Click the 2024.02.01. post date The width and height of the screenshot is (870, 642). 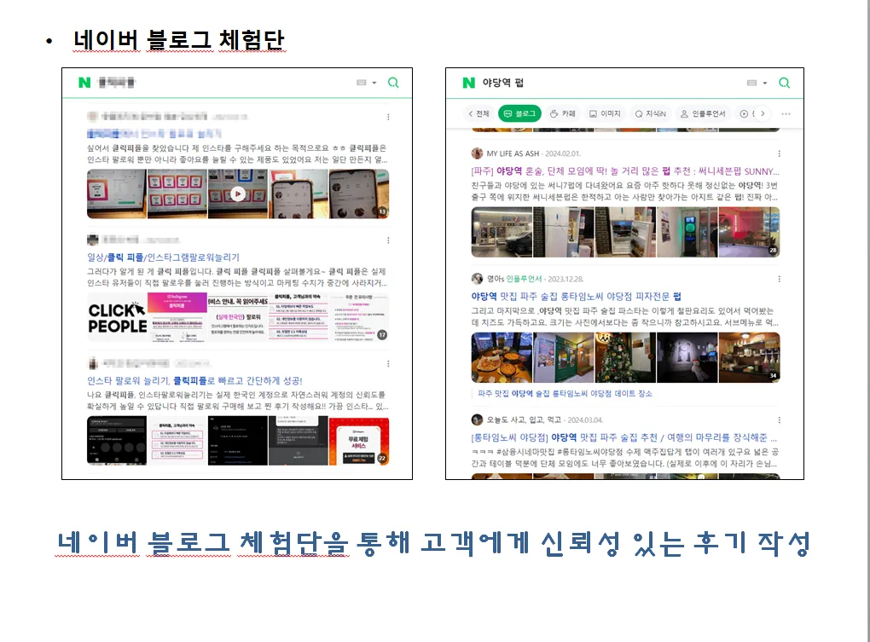click(x=563, y=153)
